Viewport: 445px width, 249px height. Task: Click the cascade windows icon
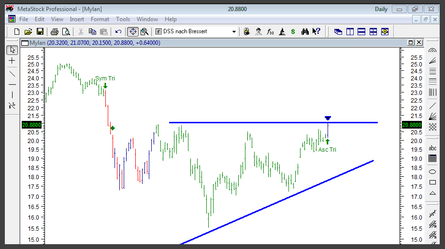coord(338,32)
